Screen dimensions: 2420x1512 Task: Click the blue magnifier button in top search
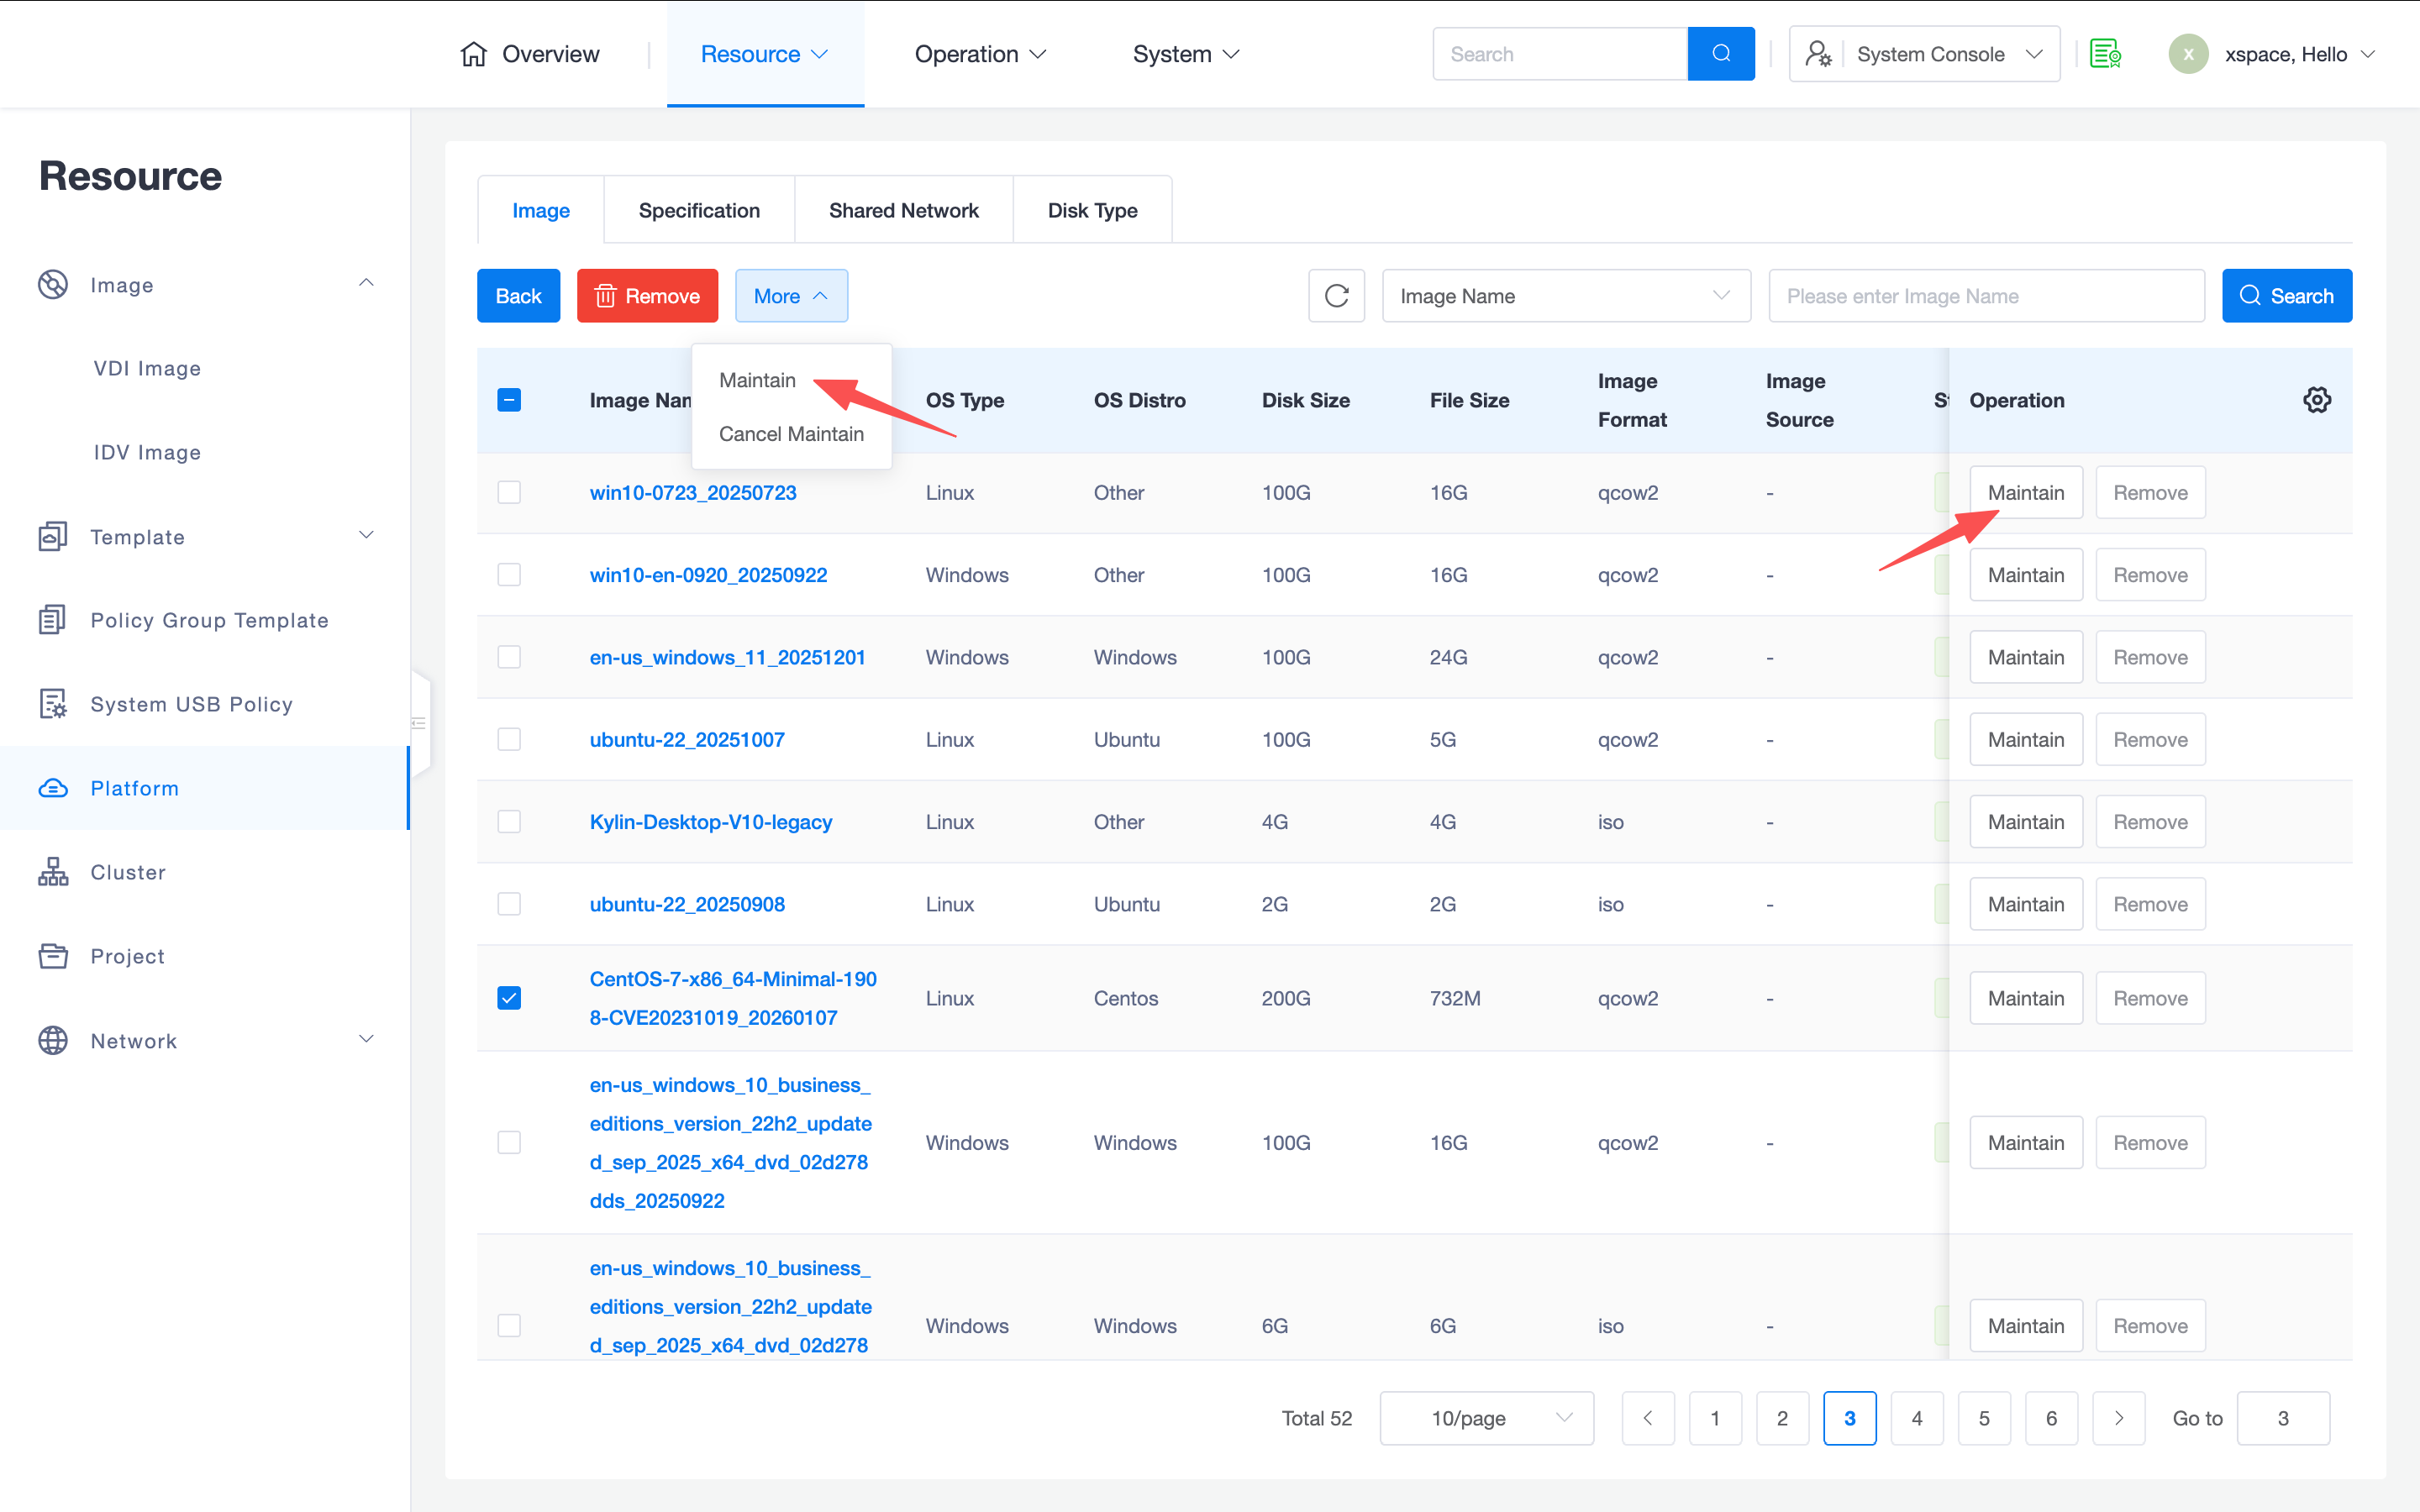pyautogui.click(x=1720, y=54)
